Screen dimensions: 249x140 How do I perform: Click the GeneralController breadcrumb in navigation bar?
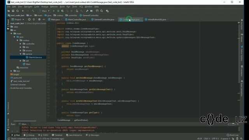pos(89,16)
